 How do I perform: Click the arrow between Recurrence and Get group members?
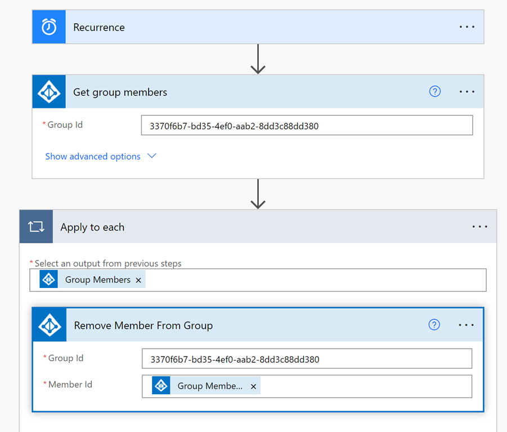[258, 59]
